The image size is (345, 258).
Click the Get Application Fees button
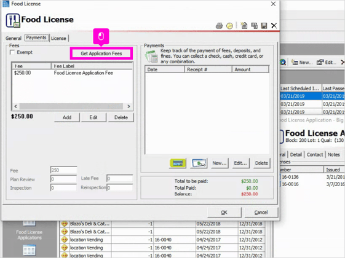tap(101, 53)
